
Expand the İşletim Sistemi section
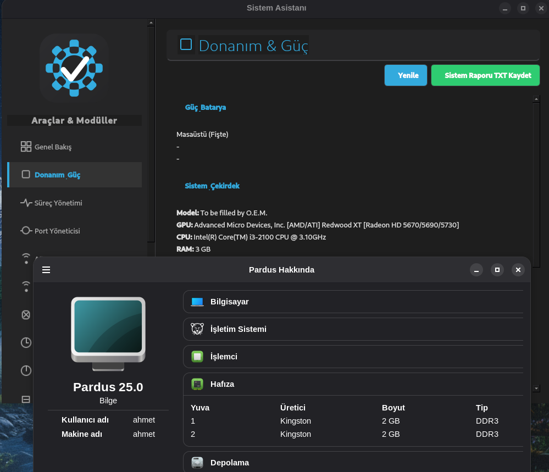[x=352, y=329]
